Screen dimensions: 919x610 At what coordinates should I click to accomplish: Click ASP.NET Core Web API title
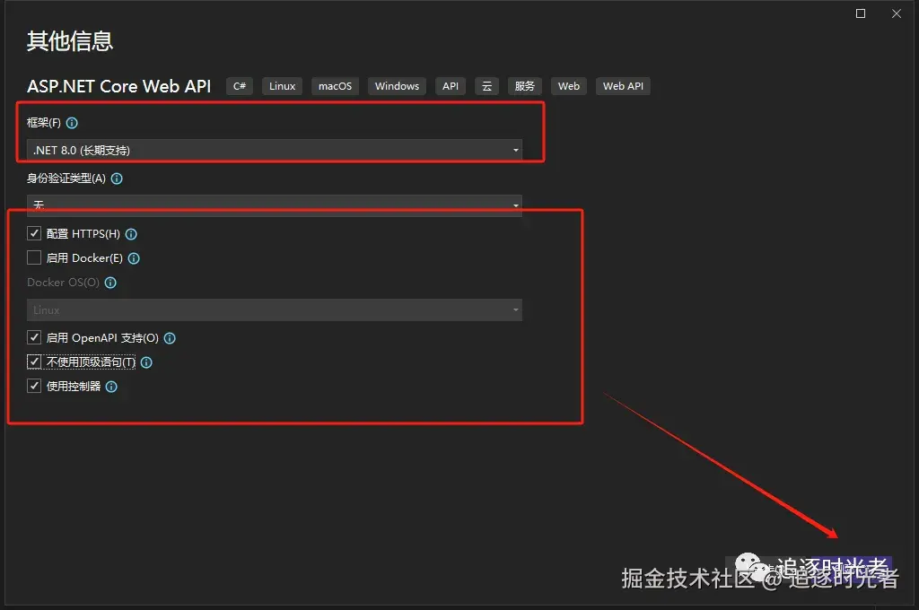point(119,86)
